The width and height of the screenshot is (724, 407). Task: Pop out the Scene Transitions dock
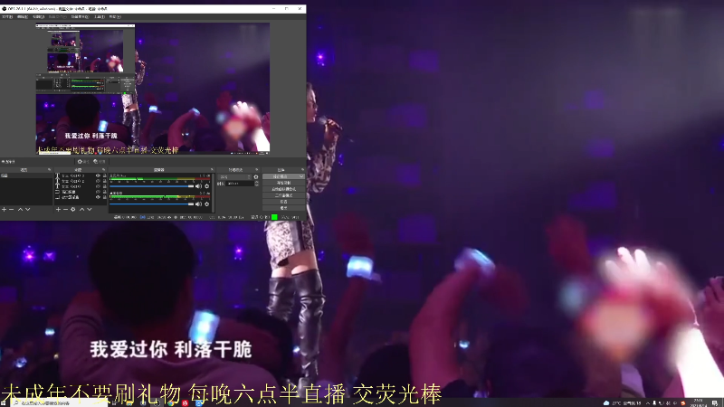[x=257, y=170]
